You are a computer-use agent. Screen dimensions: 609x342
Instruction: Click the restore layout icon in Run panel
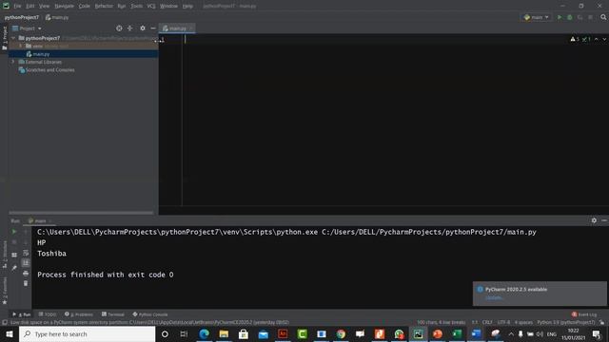[14, 255]
